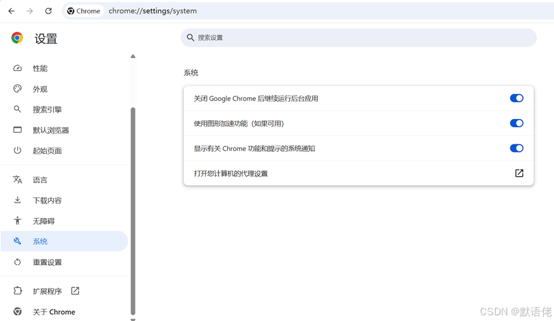The image size is (554, 321).
Task: Click the external link icon for 代理设置
Action: tap(519, 173)
